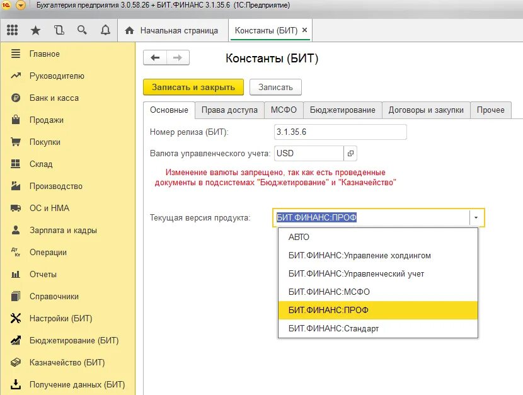Screen dimensions: 523x395
Task: Go forward with the right arrow button
Action: click(178, 58)
